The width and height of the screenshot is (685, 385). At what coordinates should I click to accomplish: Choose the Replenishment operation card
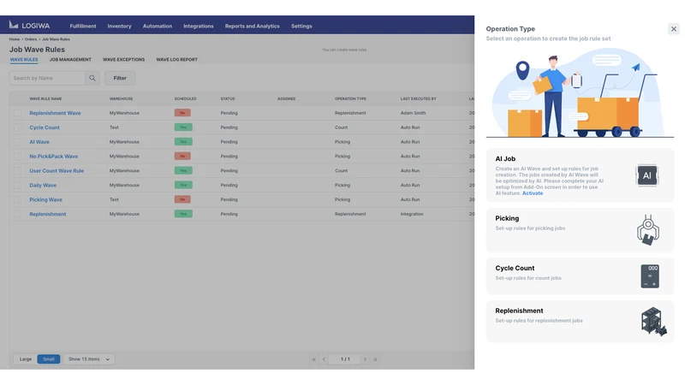580,322
